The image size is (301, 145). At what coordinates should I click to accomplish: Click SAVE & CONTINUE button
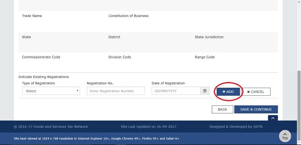(256, 109)
